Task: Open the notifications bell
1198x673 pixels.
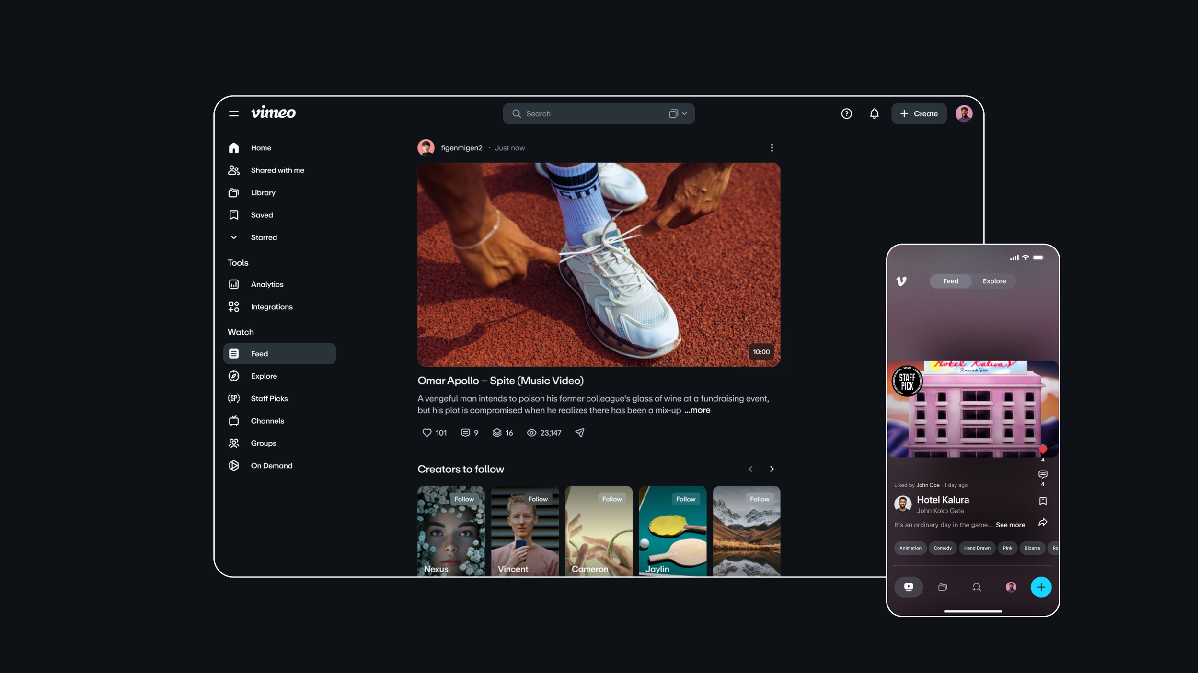Action: pos(874,113)
